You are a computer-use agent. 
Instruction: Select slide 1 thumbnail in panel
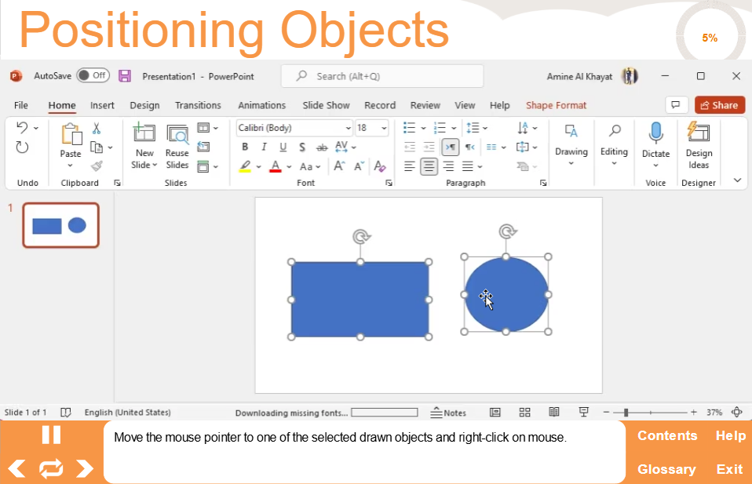[x=60, y=225]
